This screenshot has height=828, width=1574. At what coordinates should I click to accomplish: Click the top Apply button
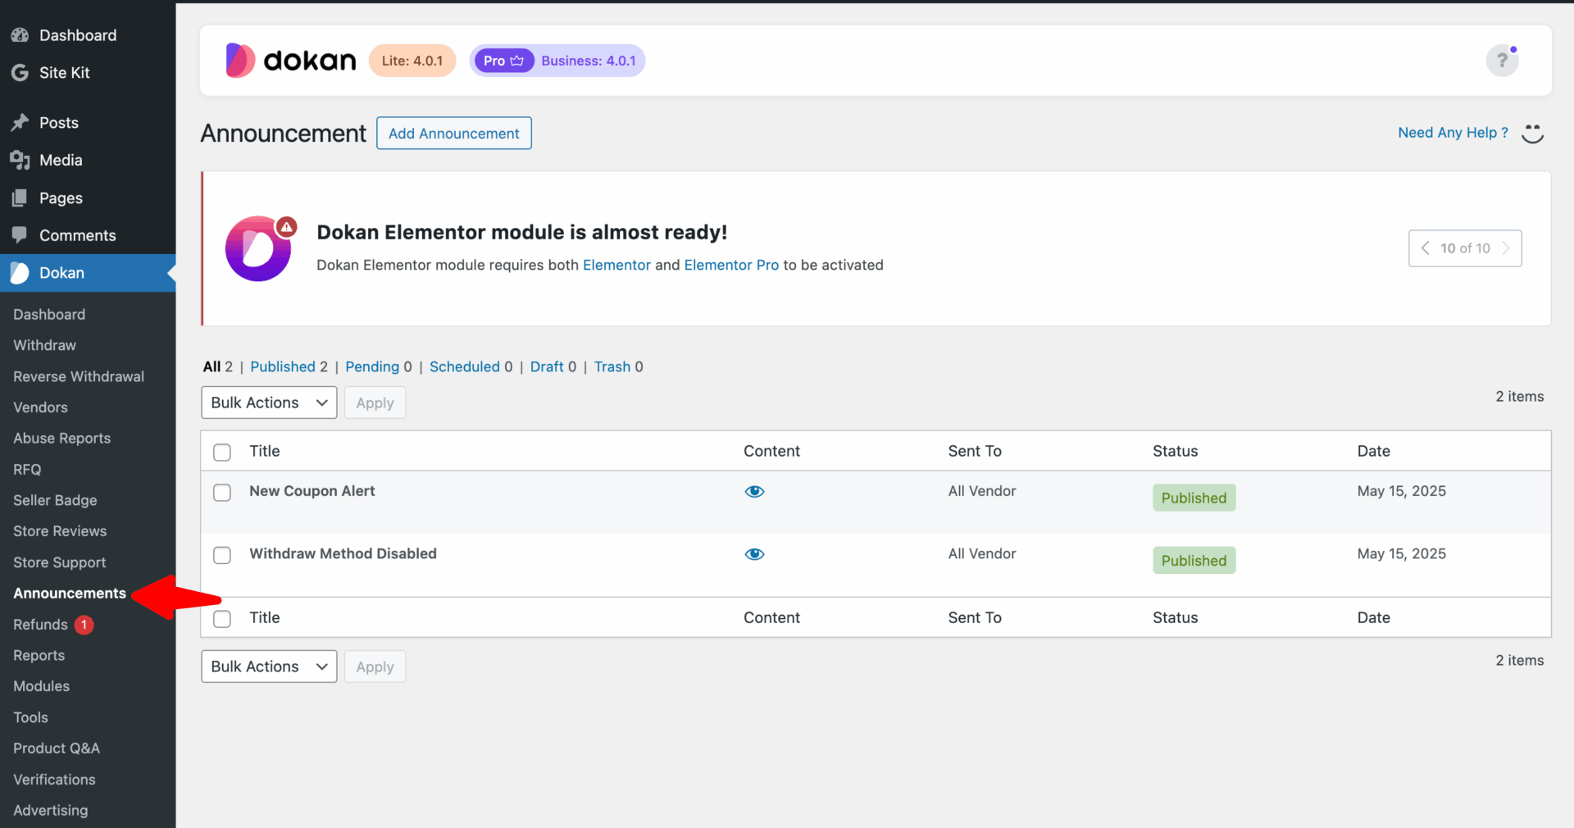[x=375, y=403]
